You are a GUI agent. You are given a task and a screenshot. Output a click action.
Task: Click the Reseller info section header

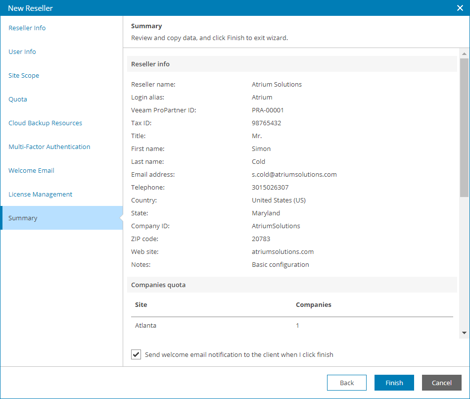[x=292, y=64]
